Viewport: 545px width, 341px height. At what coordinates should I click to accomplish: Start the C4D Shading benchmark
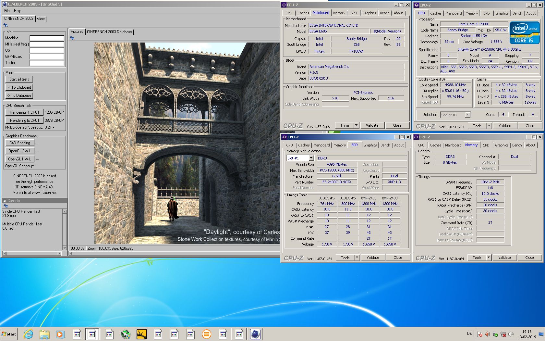[20, 143]
